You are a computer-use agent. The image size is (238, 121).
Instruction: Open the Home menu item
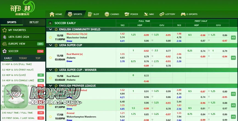click(56, 14)
